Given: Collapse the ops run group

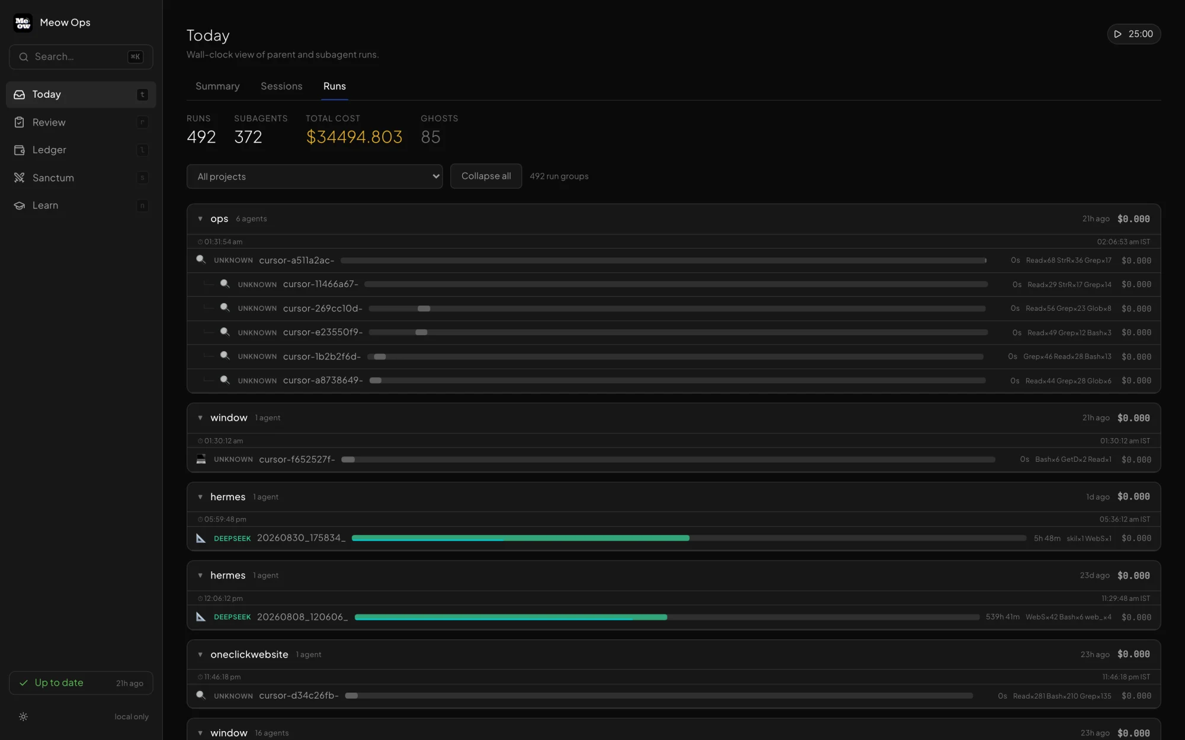Looking at the screenshot, I should tap(200, 219).
